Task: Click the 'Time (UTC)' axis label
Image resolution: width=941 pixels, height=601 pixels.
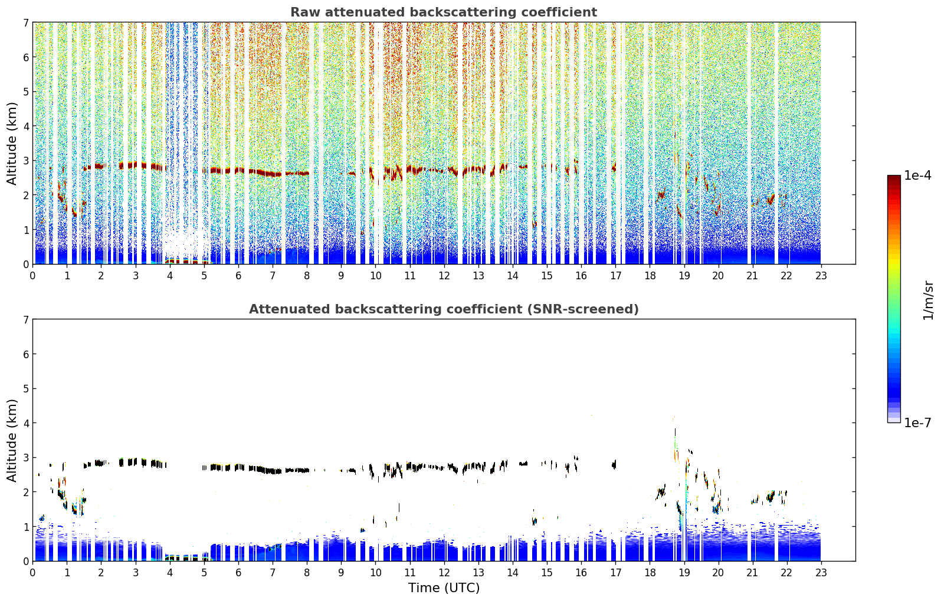Action: [444, 588]
